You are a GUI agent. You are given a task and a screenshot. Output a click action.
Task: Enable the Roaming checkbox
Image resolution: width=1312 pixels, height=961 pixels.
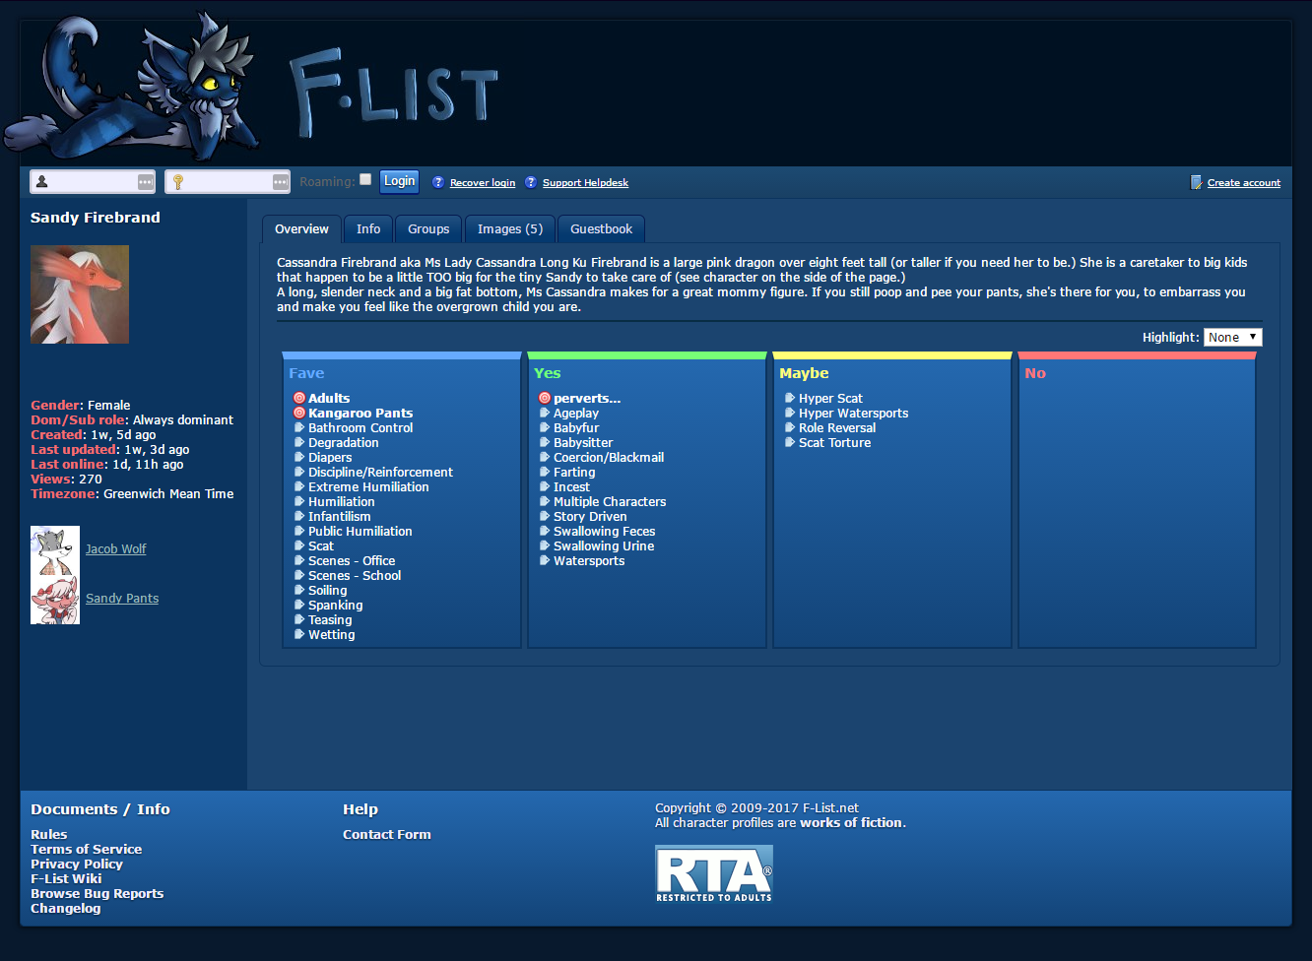pyautogui.click(x=365, y=179)
